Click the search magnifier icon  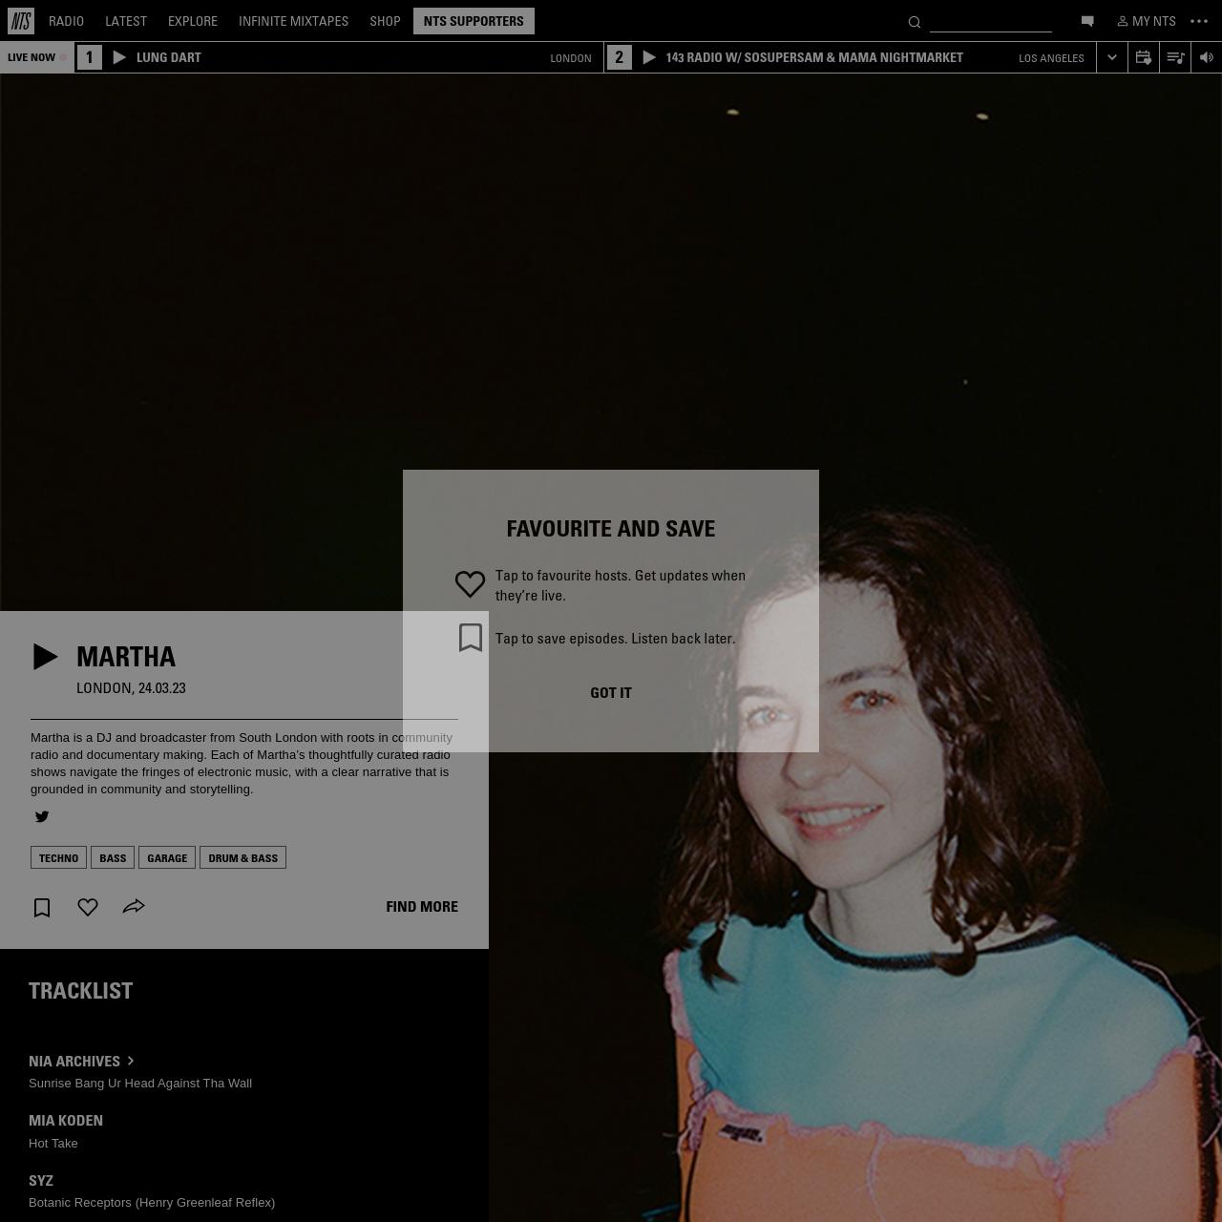(914, 22)
